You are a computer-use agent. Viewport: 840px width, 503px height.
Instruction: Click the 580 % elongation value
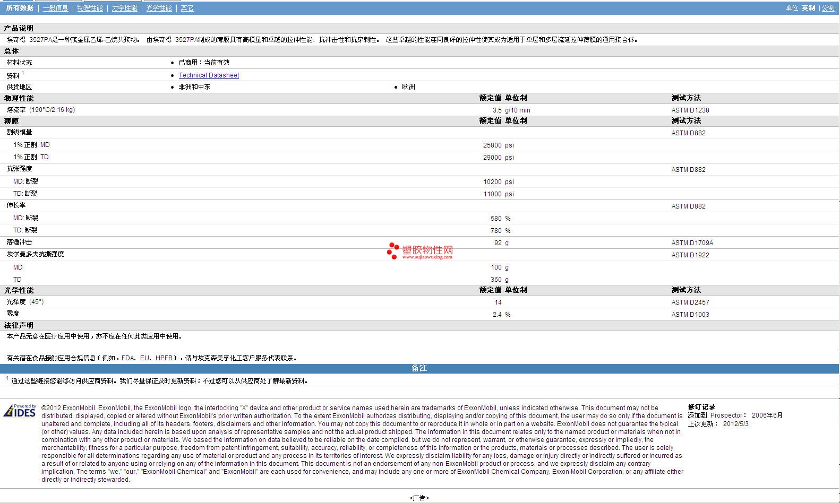[500, 218]
